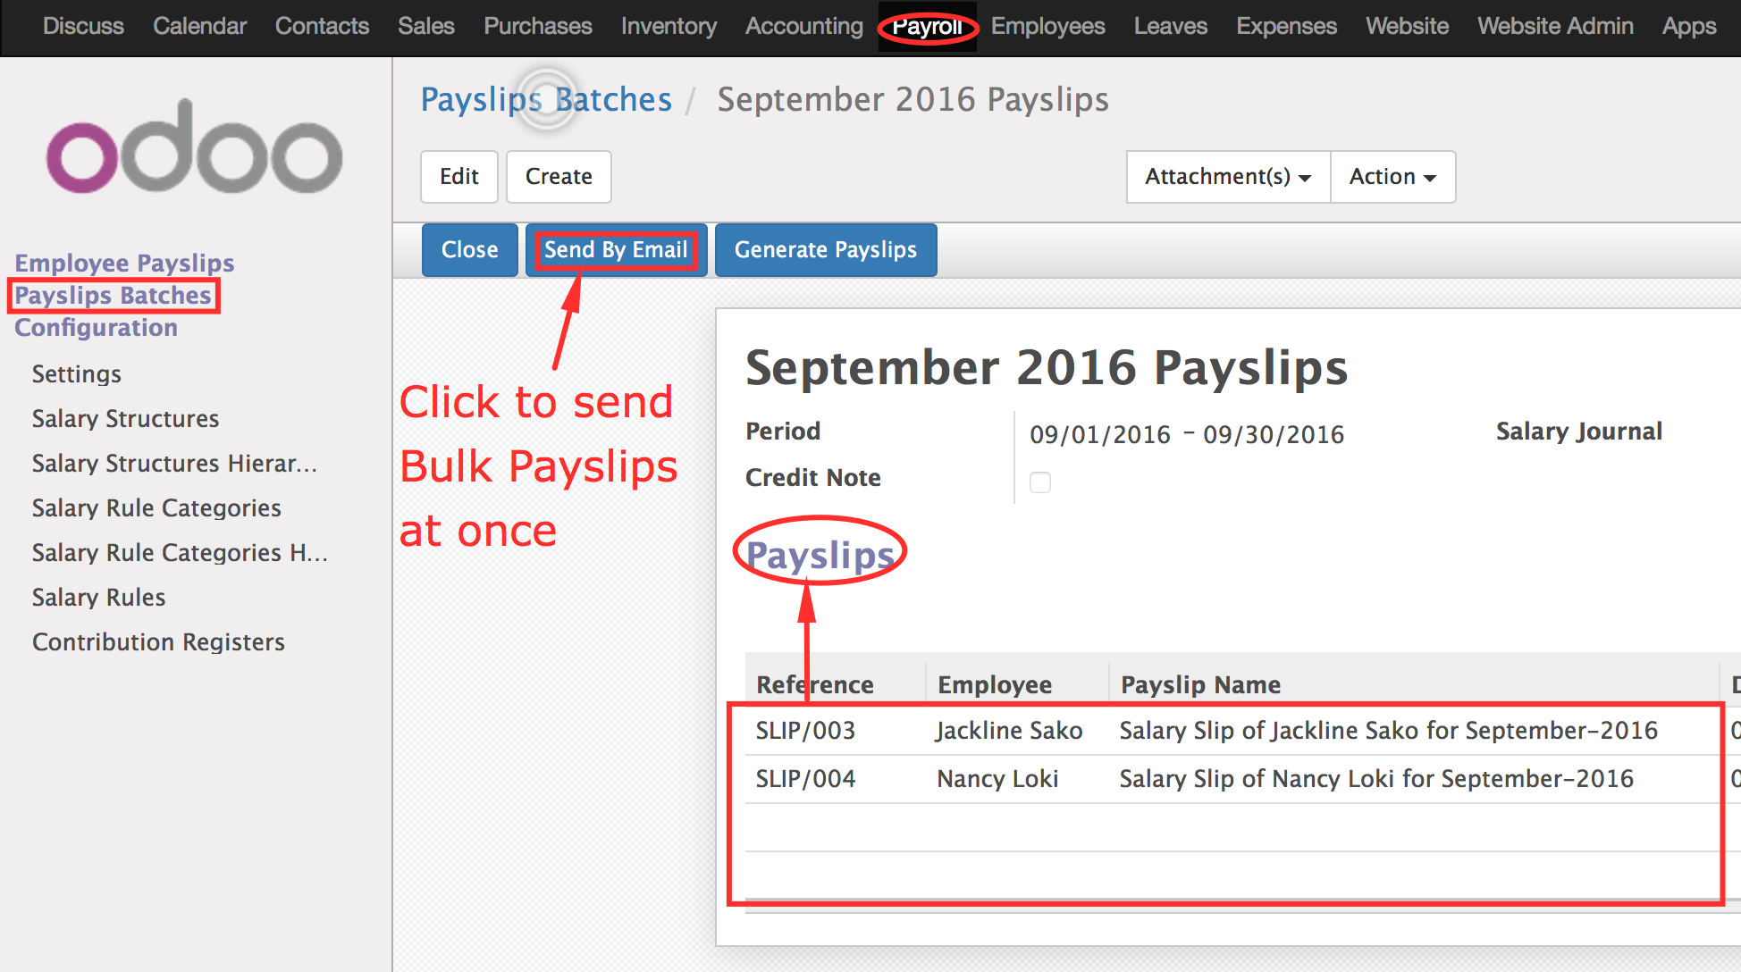Toggle the Credit Note checkbox
1741x972 pixels.
click(1040, 482)
